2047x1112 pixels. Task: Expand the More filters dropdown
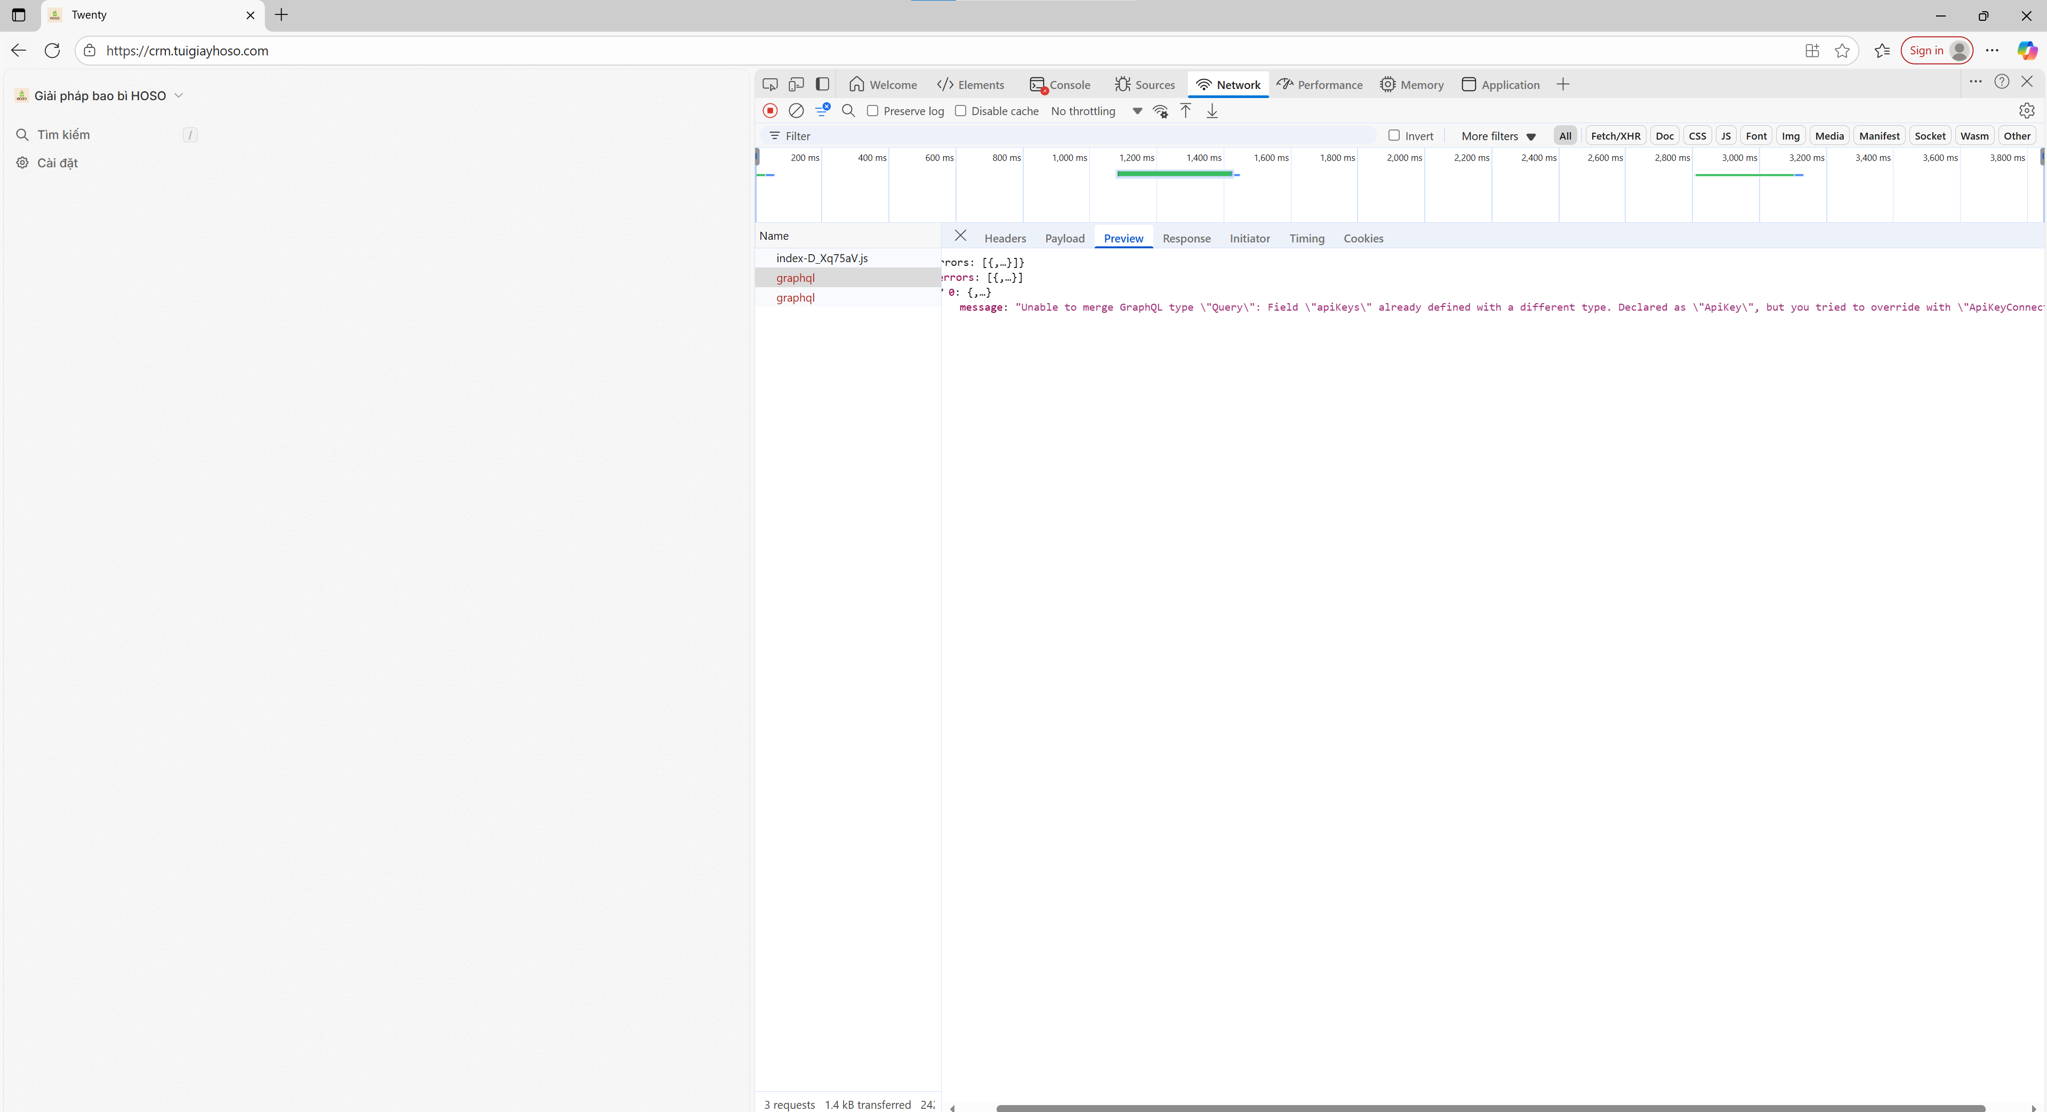[1498, 136]
